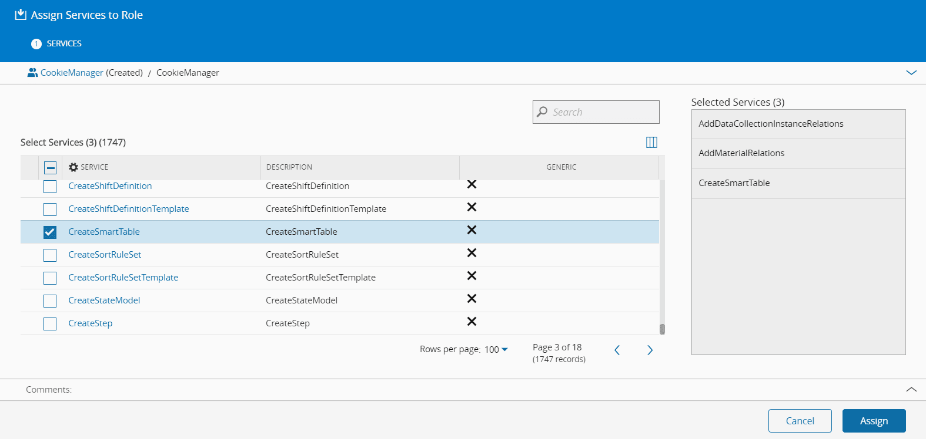Click the gear icon in Service header

click(x=73, y=167)
